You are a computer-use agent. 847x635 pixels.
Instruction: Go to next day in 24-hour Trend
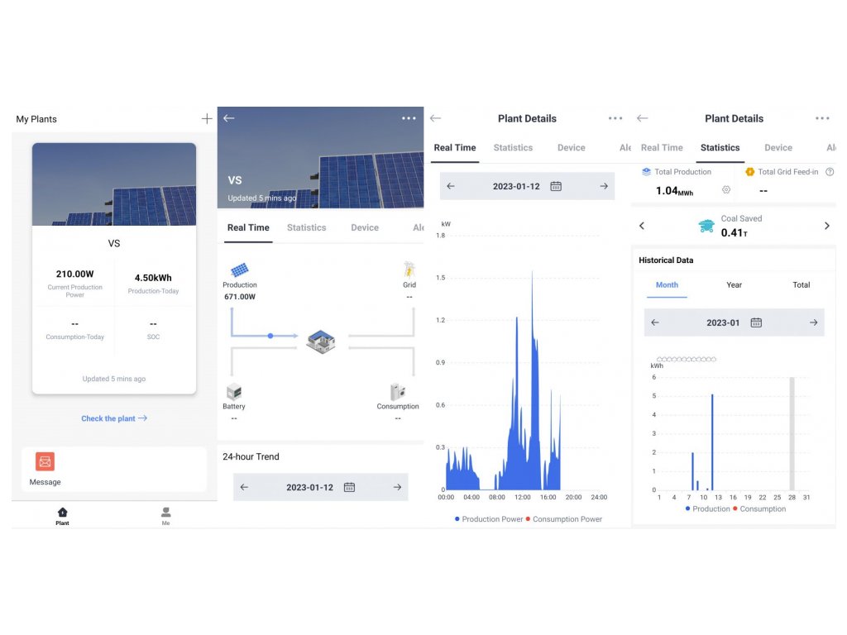click(397, 487)
